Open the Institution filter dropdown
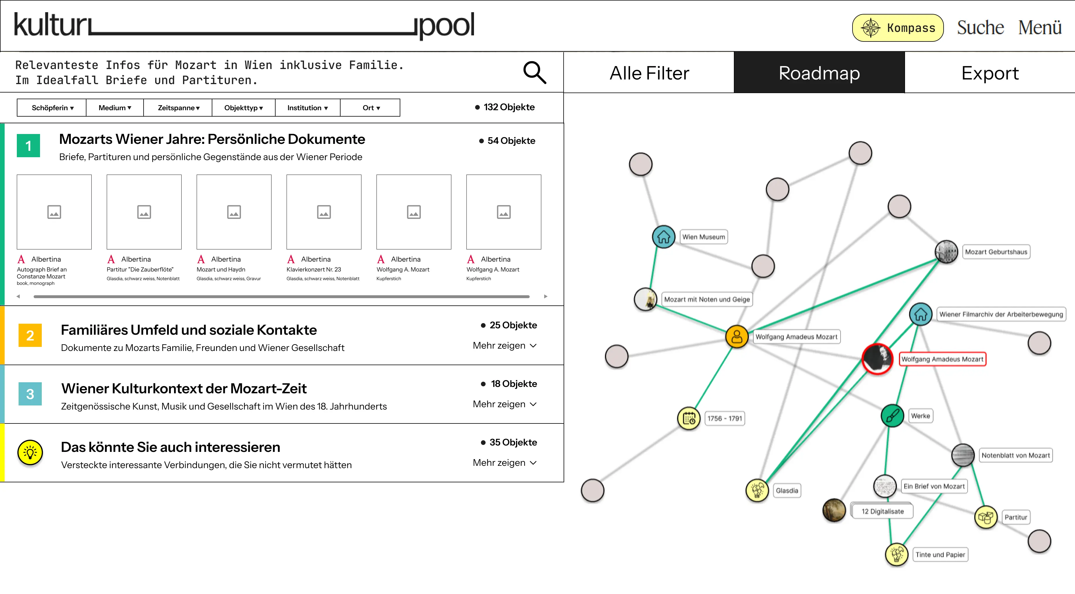Image resolution: width=1075 pixels, height=594 pixels. coord(307,108)
